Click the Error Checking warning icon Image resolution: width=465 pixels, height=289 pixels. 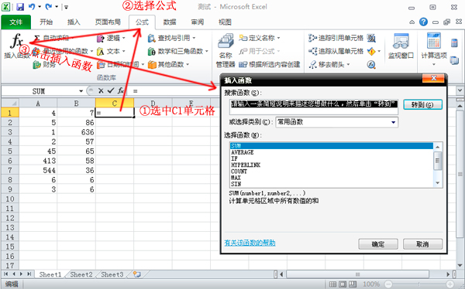pyautogui.click(x=371, y=52)
